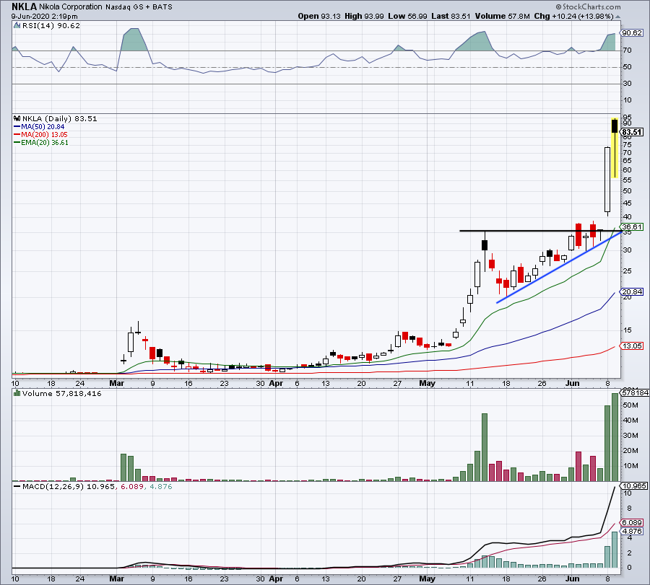Image resolution: width=650 pixels, height=585 pixels.
Task: Click the 'Volume 57,818,416' legend text
Action: click(x=62, y=393)
